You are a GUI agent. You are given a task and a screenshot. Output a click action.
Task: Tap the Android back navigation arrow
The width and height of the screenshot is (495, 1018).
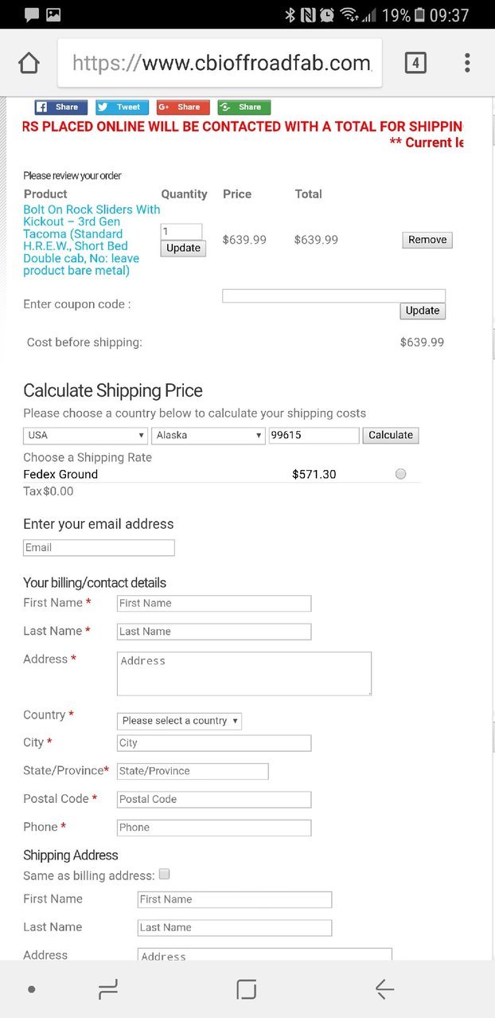coord(384,989)
